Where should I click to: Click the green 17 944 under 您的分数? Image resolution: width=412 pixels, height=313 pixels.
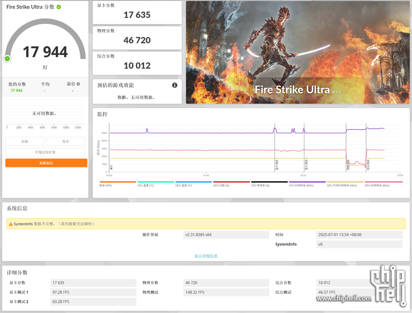click(16, 90)
